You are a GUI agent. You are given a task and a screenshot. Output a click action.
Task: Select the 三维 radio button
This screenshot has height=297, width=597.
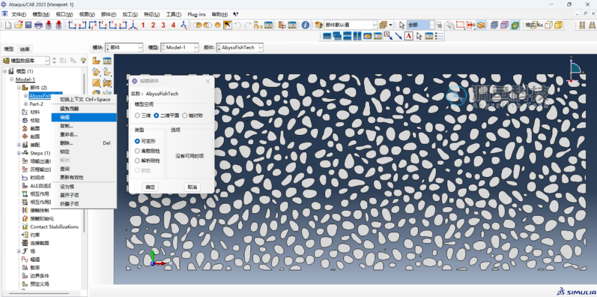(x=138, y=116)
